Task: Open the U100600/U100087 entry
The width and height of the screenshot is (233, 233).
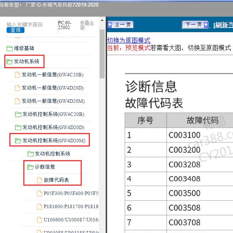Action: point(71,220)
